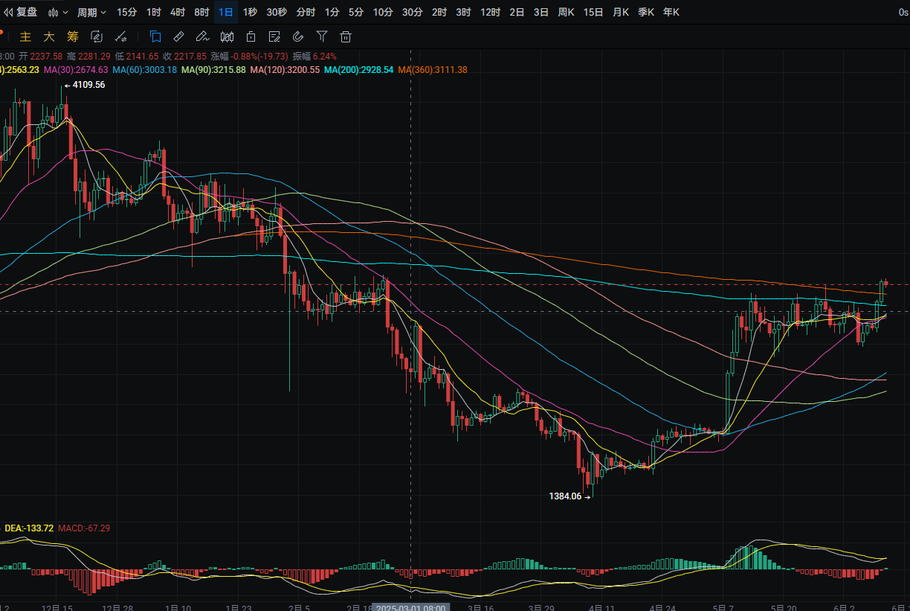Click the MA(30):2674.63 indicator label
This screenshot has height=611, width=910.
[76, 69]
